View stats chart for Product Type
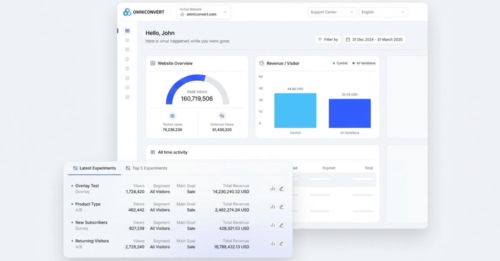The height and width of the screenshot is (261, 500). pos(272,207)
